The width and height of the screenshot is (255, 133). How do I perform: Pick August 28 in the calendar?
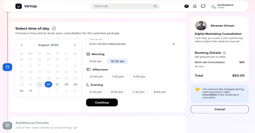coord(66,84)
